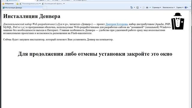Open the Избранное favorites star button

tap(8, 4)
